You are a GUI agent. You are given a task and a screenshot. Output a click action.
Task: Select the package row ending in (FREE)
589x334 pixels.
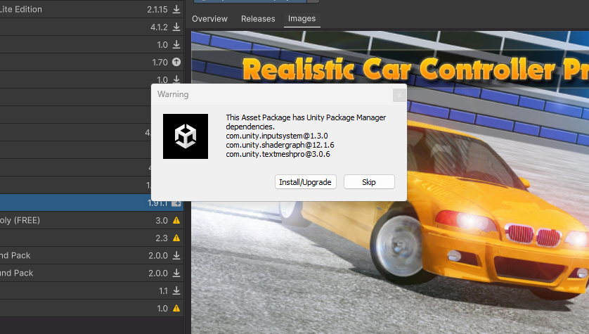pyautogui.click(x=70, y=220)
